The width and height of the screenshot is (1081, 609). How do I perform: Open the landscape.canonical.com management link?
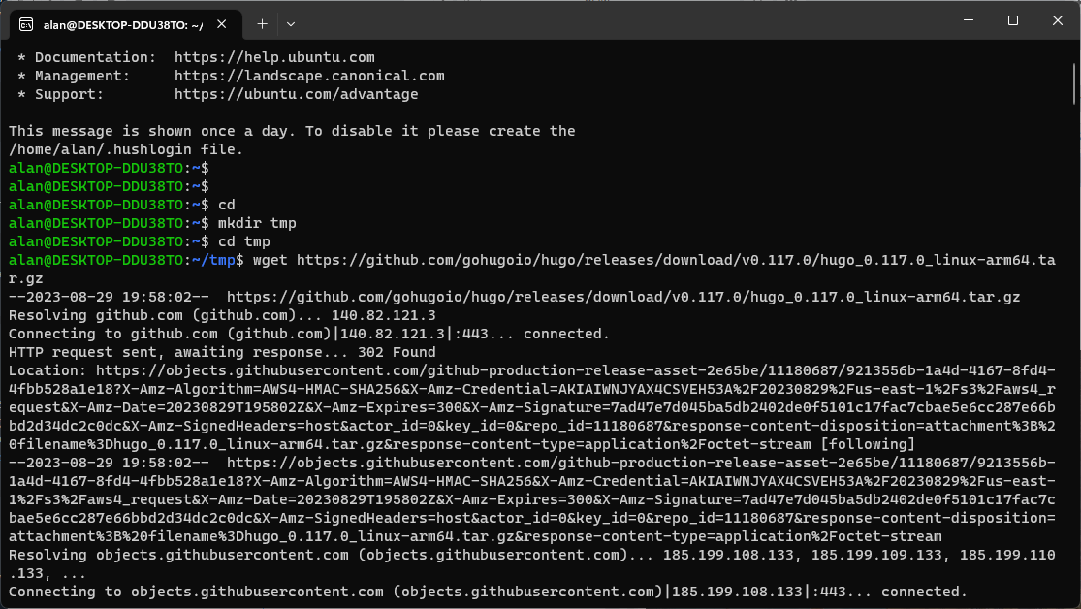[309, 76]
